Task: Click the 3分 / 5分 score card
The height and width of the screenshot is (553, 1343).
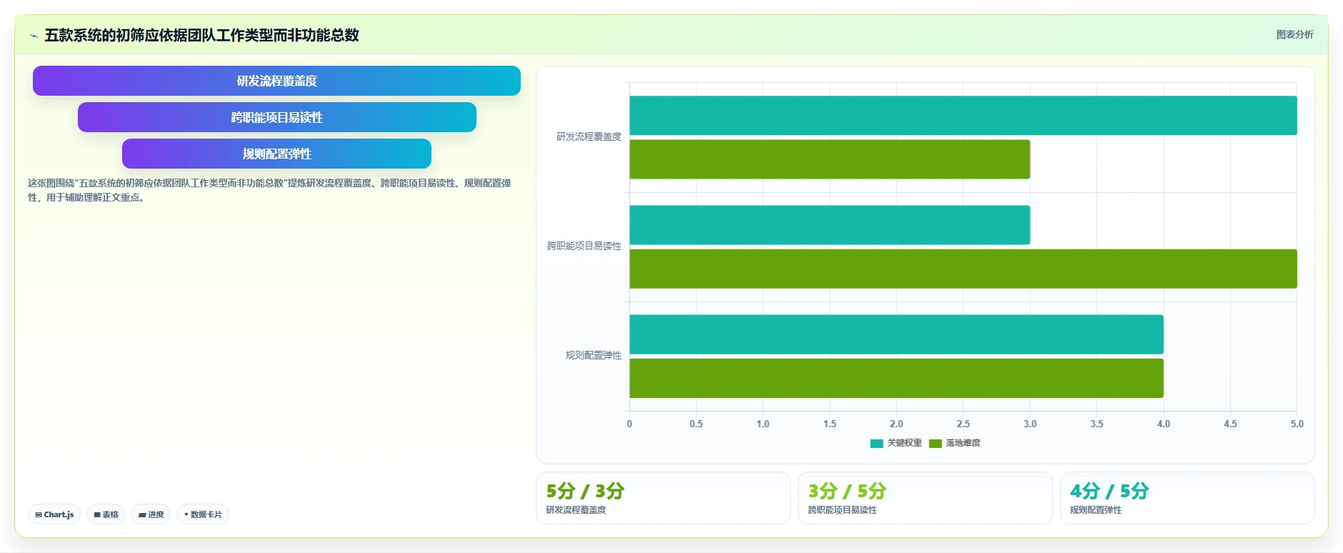Action: click(925, 498)
